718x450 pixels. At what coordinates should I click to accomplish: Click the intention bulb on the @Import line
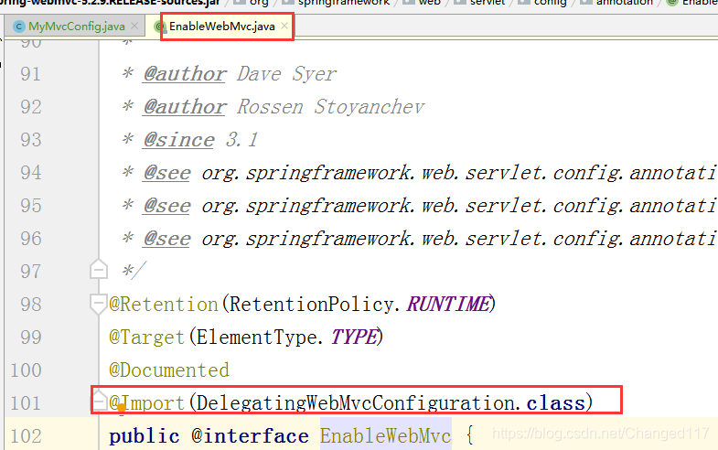click(x=122, y=408)
